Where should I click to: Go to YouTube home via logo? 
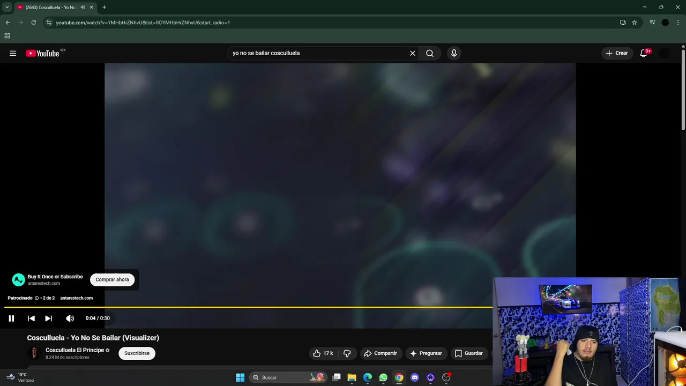(42, 53)
